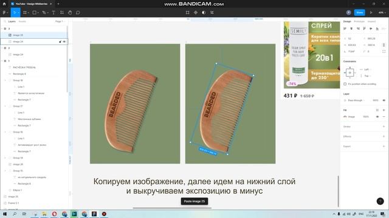Add a new fill with plus
The width and height of the screenshot is (389, 218).
tap(384, 110)
